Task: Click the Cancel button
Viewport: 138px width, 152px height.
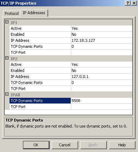Action: [x=65, y=145]
